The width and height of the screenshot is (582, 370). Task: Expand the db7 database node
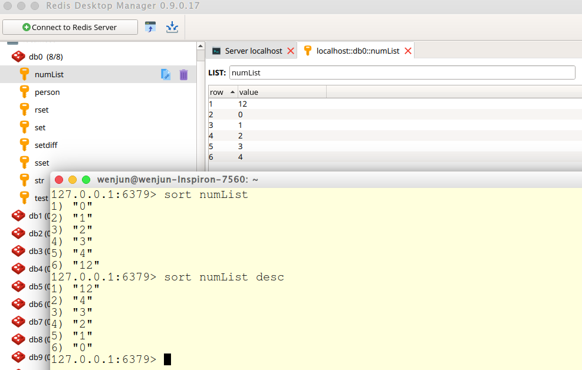click(x=18, y=322)
